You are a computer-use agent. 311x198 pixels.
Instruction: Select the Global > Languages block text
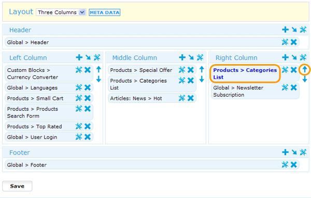[32, 87]
